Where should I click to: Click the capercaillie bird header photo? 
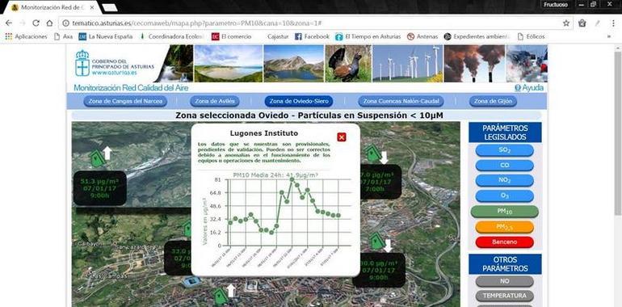click(x=348, y=64)
